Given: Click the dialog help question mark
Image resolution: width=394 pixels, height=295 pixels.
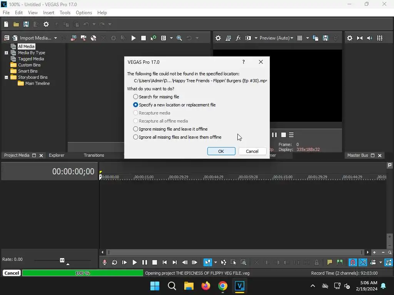Looking at the screenshot, I should tap(244, 62).
